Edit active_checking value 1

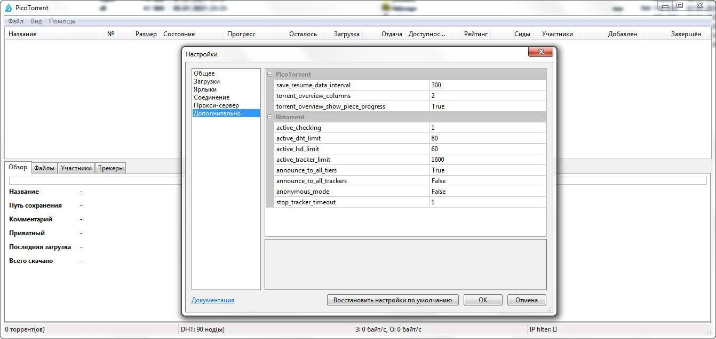(x=488, y=128)
